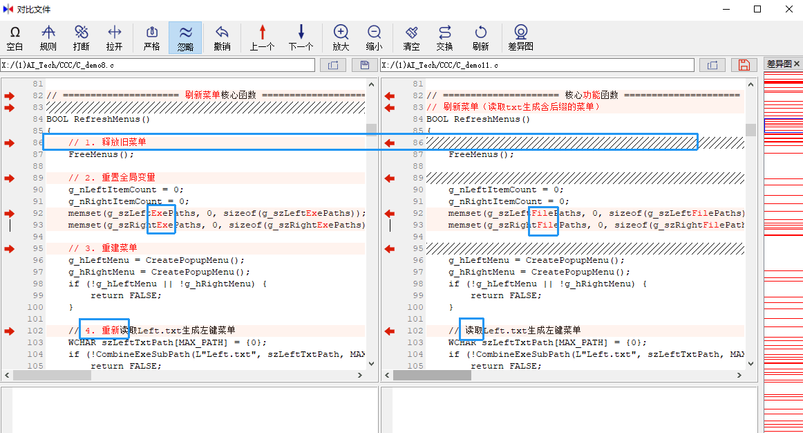The height and width of the screenshot is (433, 803).
Task: Jump to previous difference with 上一个
Action: (x=262, y=38)
